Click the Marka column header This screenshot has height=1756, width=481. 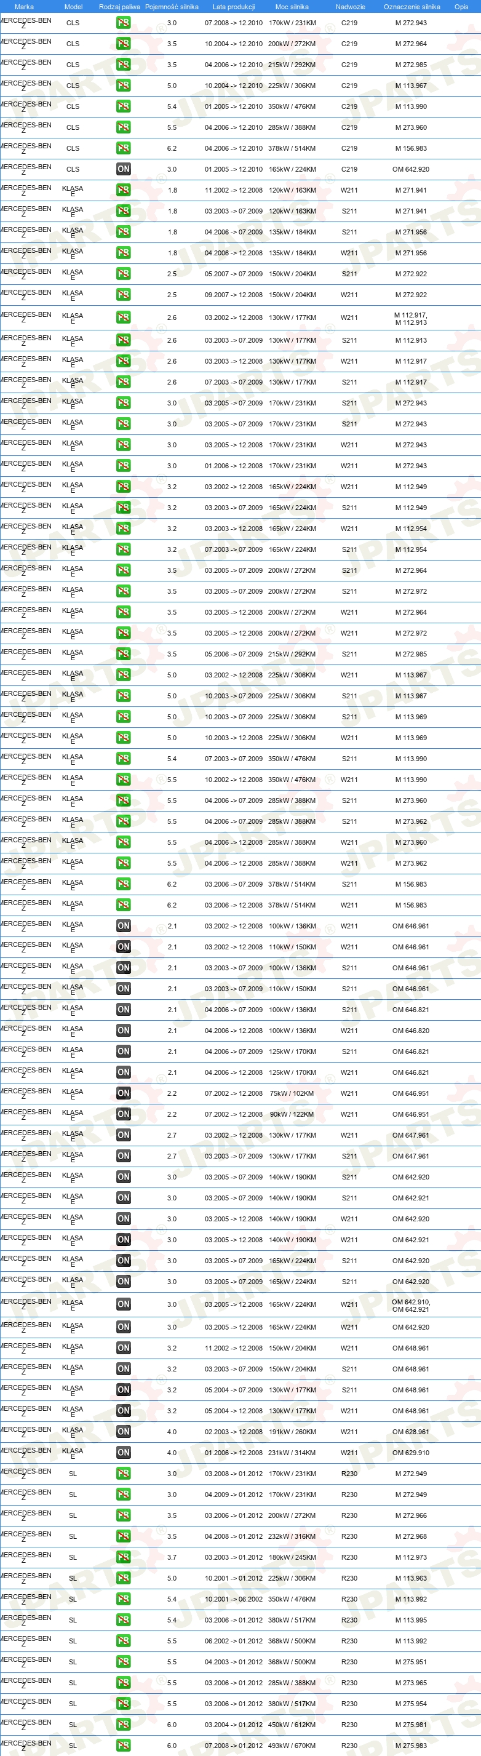[24, 7]
